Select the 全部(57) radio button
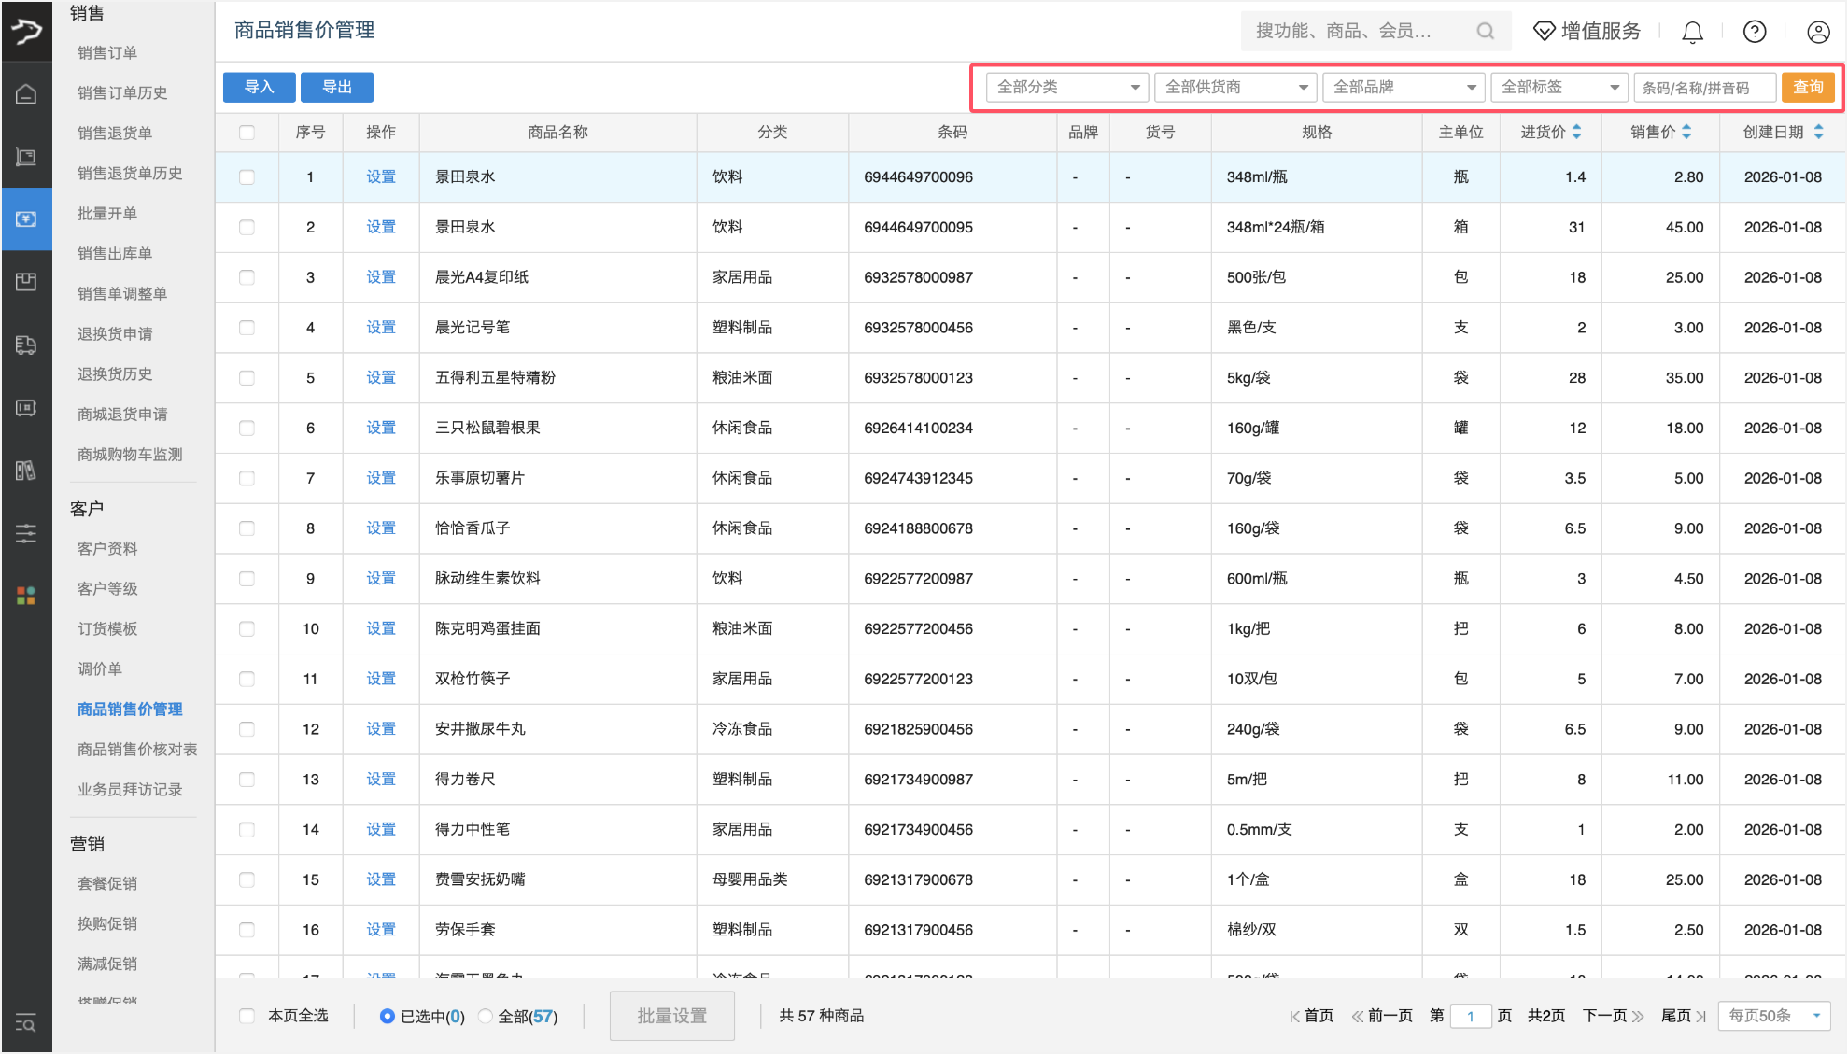The image size is (1848, 1055). point(485,1016)
